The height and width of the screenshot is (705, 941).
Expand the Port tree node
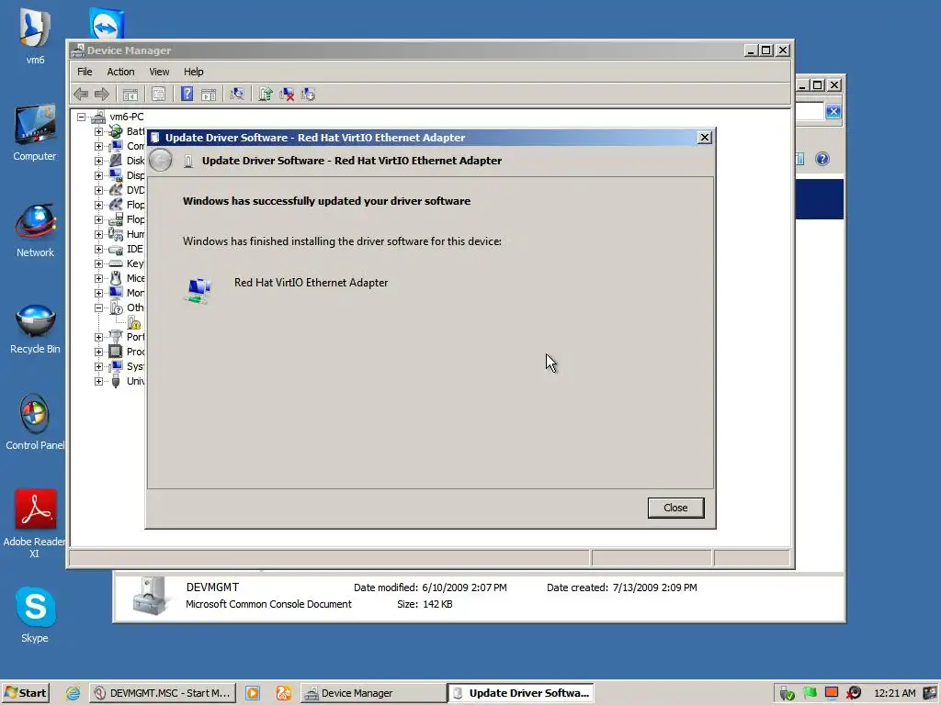pyautogui.click(x=98, y=337)
